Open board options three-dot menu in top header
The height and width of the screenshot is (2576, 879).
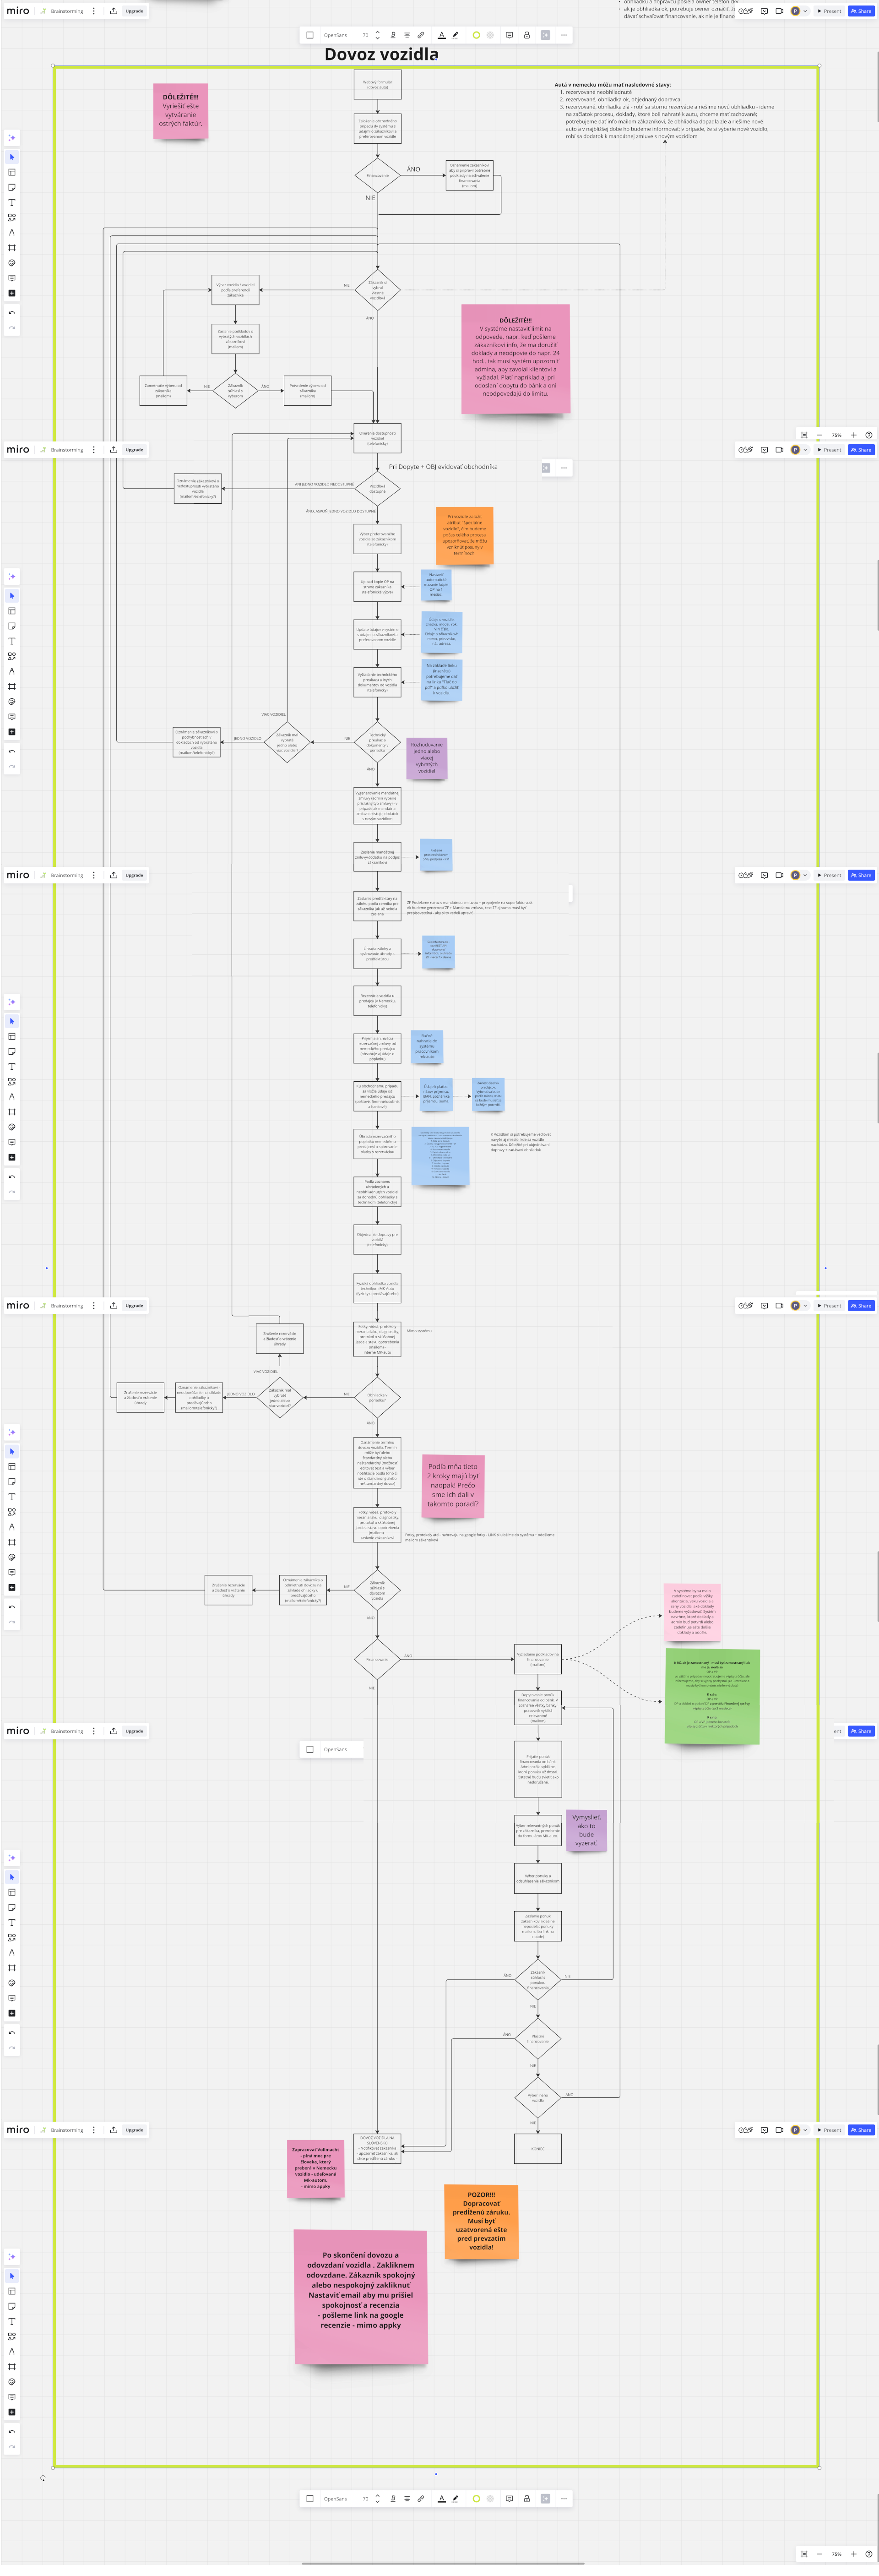tap(94, 11)
